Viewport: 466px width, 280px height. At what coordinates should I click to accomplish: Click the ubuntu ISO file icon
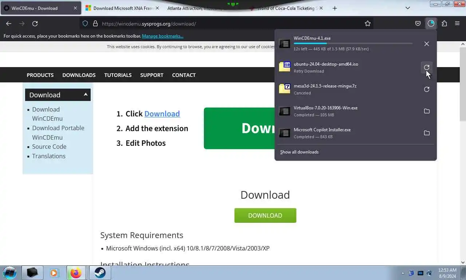point(285,67)
